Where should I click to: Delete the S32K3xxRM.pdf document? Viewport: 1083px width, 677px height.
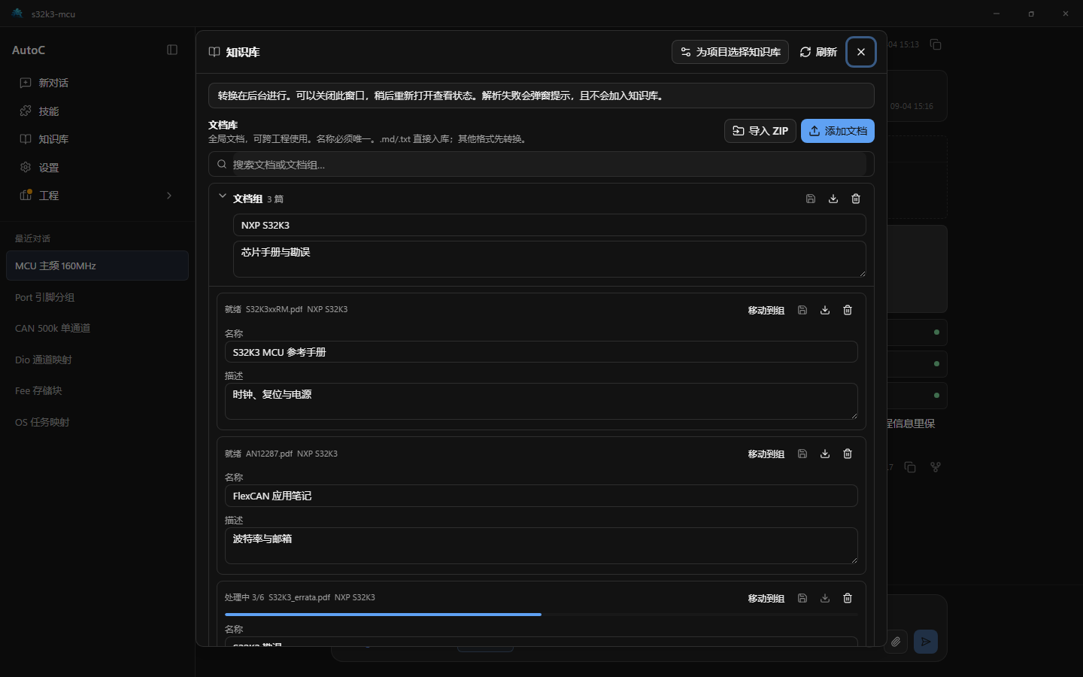tap(848, 310)
